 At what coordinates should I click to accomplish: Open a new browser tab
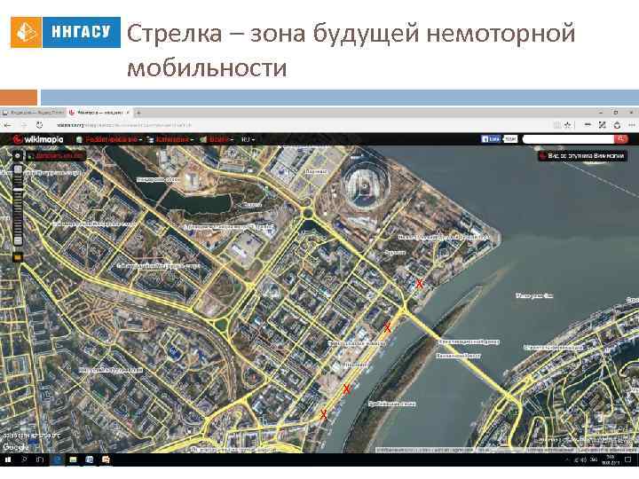coord(138,113)
